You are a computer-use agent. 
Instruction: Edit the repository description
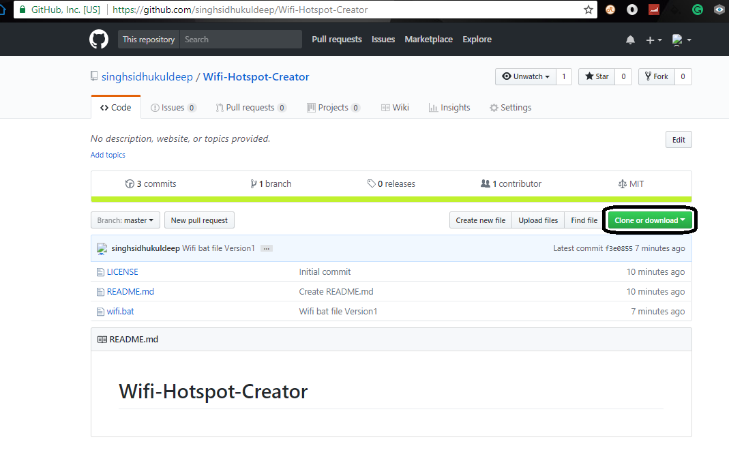tap(679, 140)
